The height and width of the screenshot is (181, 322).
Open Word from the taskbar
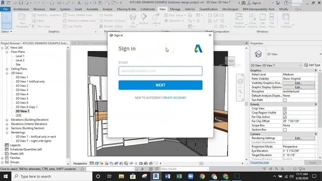coord(168,176)
